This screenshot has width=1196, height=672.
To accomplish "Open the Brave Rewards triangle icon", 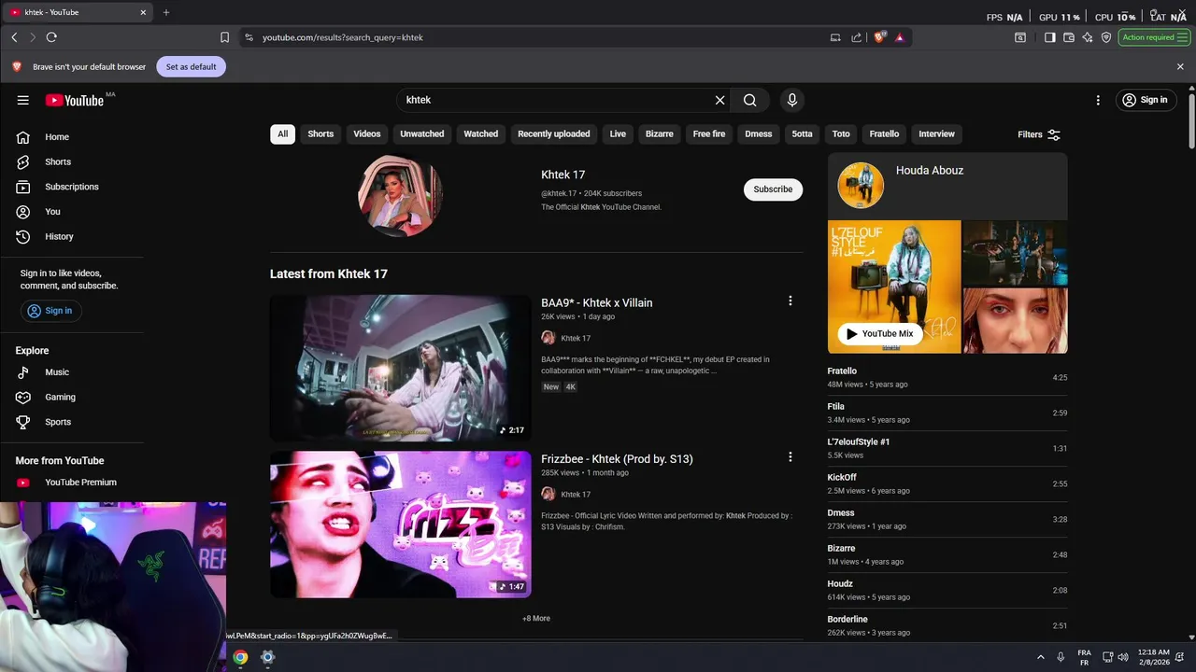I will 899,37.
